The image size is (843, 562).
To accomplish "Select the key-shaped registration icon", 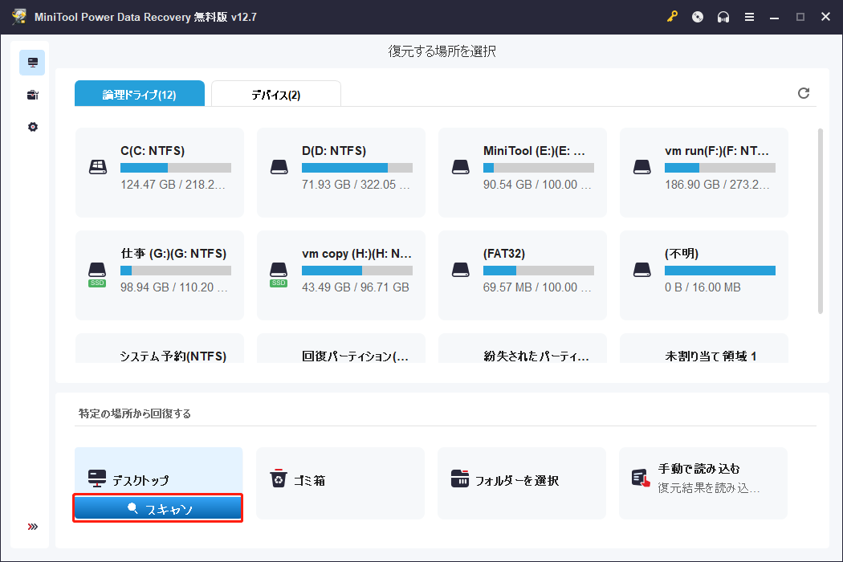I will 674,16.
